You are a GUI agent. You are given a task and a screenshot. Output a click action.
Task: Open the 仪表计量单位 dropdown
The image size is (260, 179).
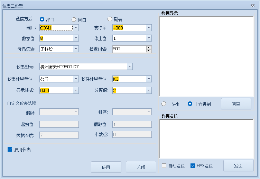[76, 79]
